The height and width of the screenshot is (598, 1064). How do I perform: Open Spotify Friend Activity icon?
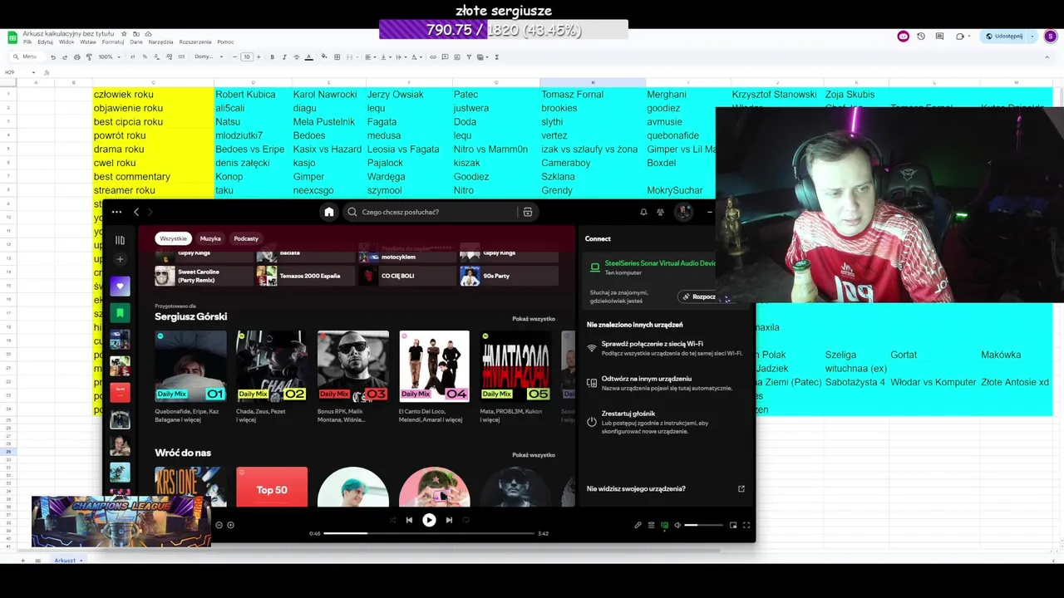660,212
